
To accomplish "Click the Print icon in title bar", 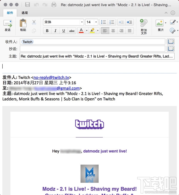I will click(x=54, y=5).
